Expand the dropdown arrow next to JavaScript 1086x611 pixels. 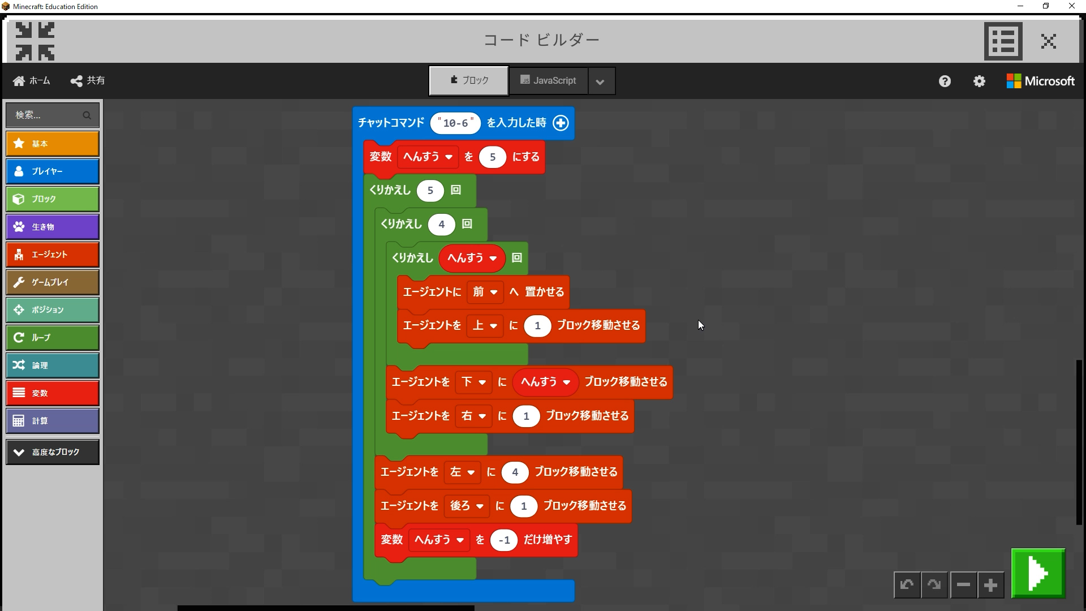(600, 81)
